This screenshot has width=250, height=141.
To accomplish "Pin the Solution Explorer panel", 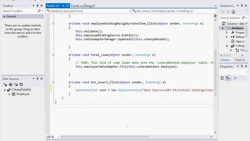I will [242, 6].
